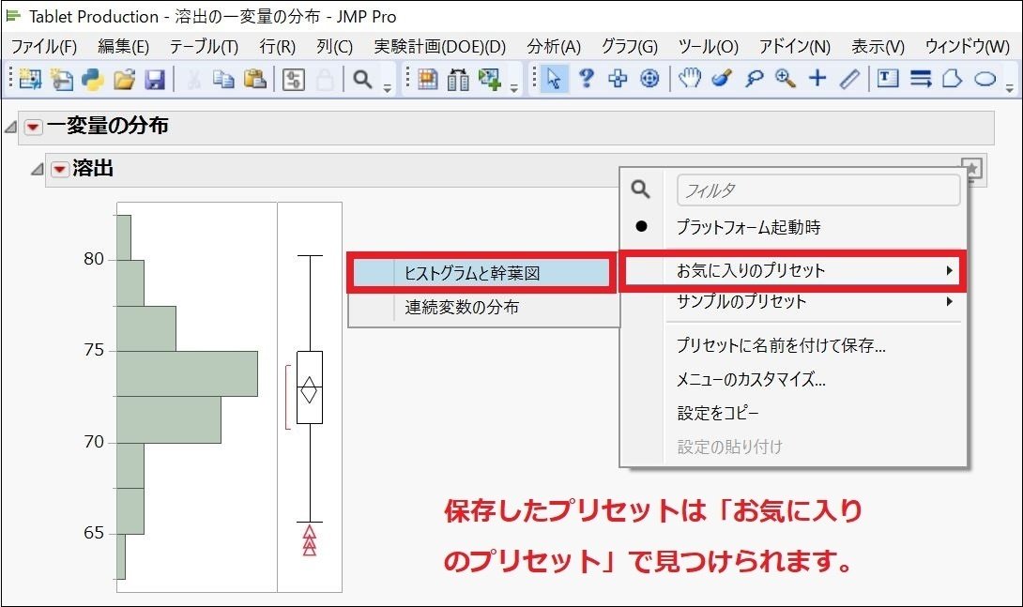Choose ヒストグラムと幹葉図 preset
The width and height of the screenshot is (1023, 607).
click(x=482, y=273)
